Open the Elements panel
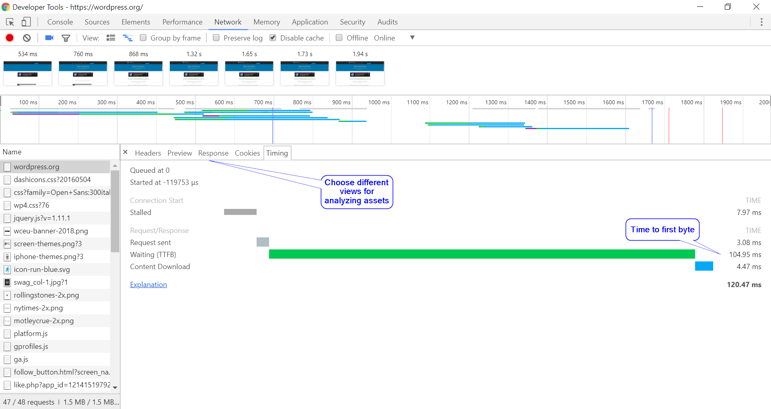The image size is (771, 409). tap(136, 22)
